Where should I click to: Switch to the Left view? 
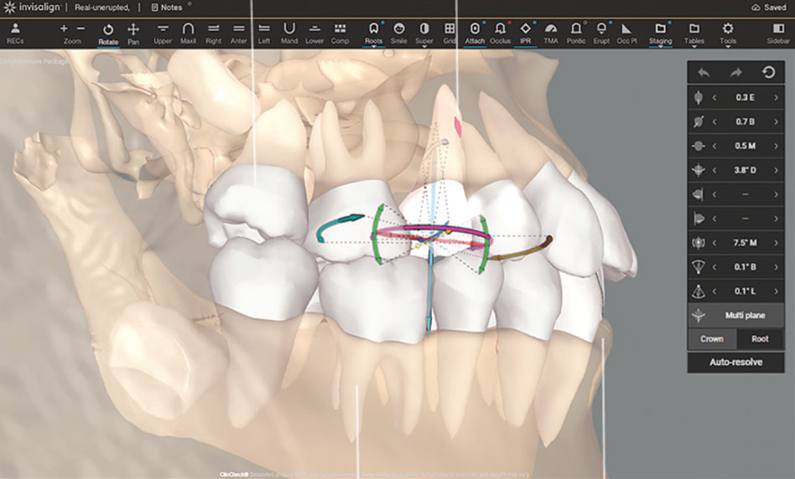(x=264, y=33)
